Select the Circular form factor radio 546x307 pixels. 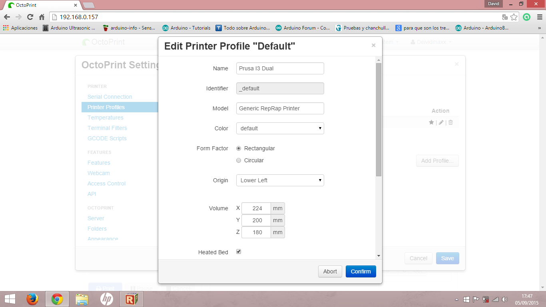239,160
